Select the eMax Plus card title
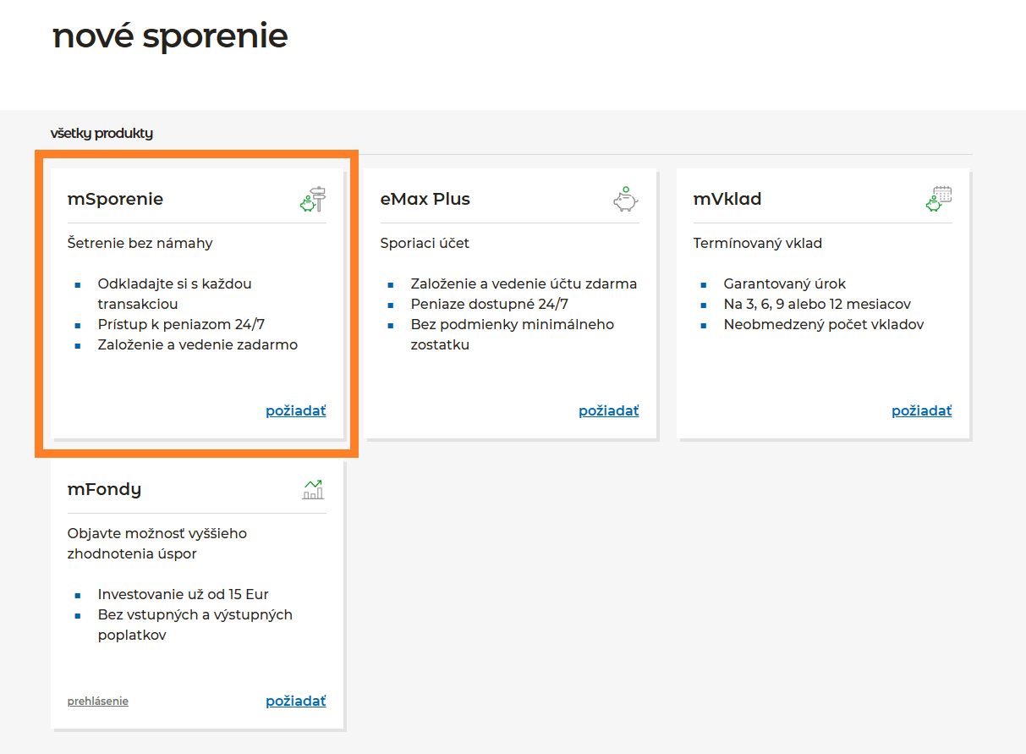 (x=425, y=200)
